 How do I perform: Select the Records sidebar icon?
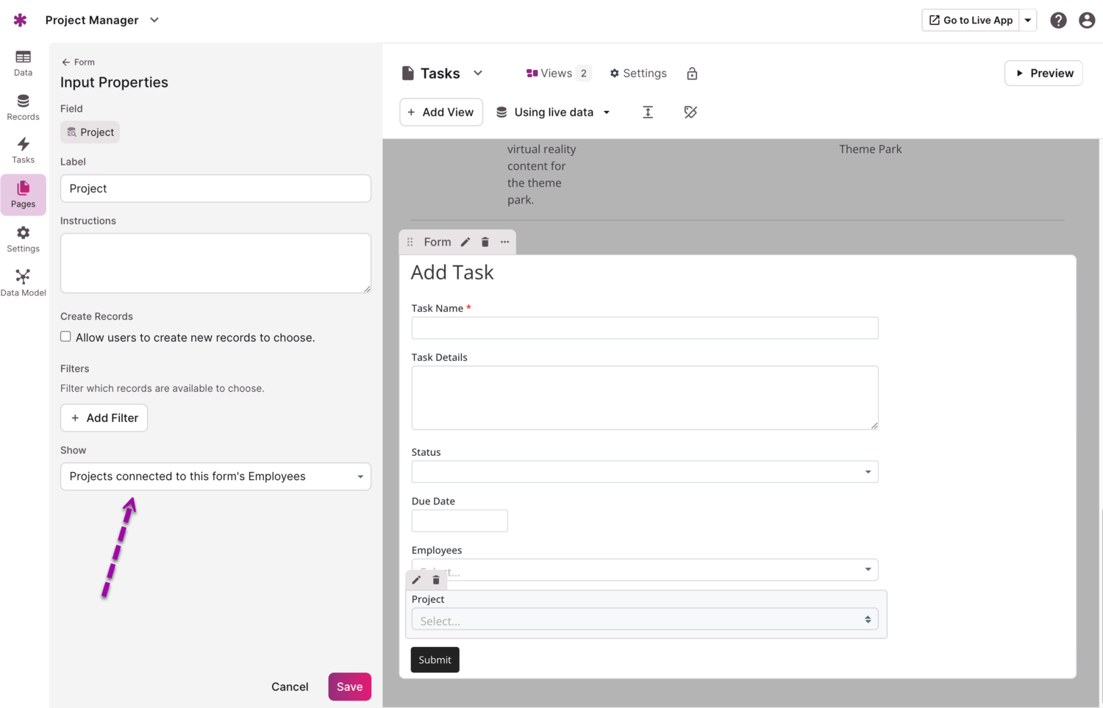coord(23,107)
